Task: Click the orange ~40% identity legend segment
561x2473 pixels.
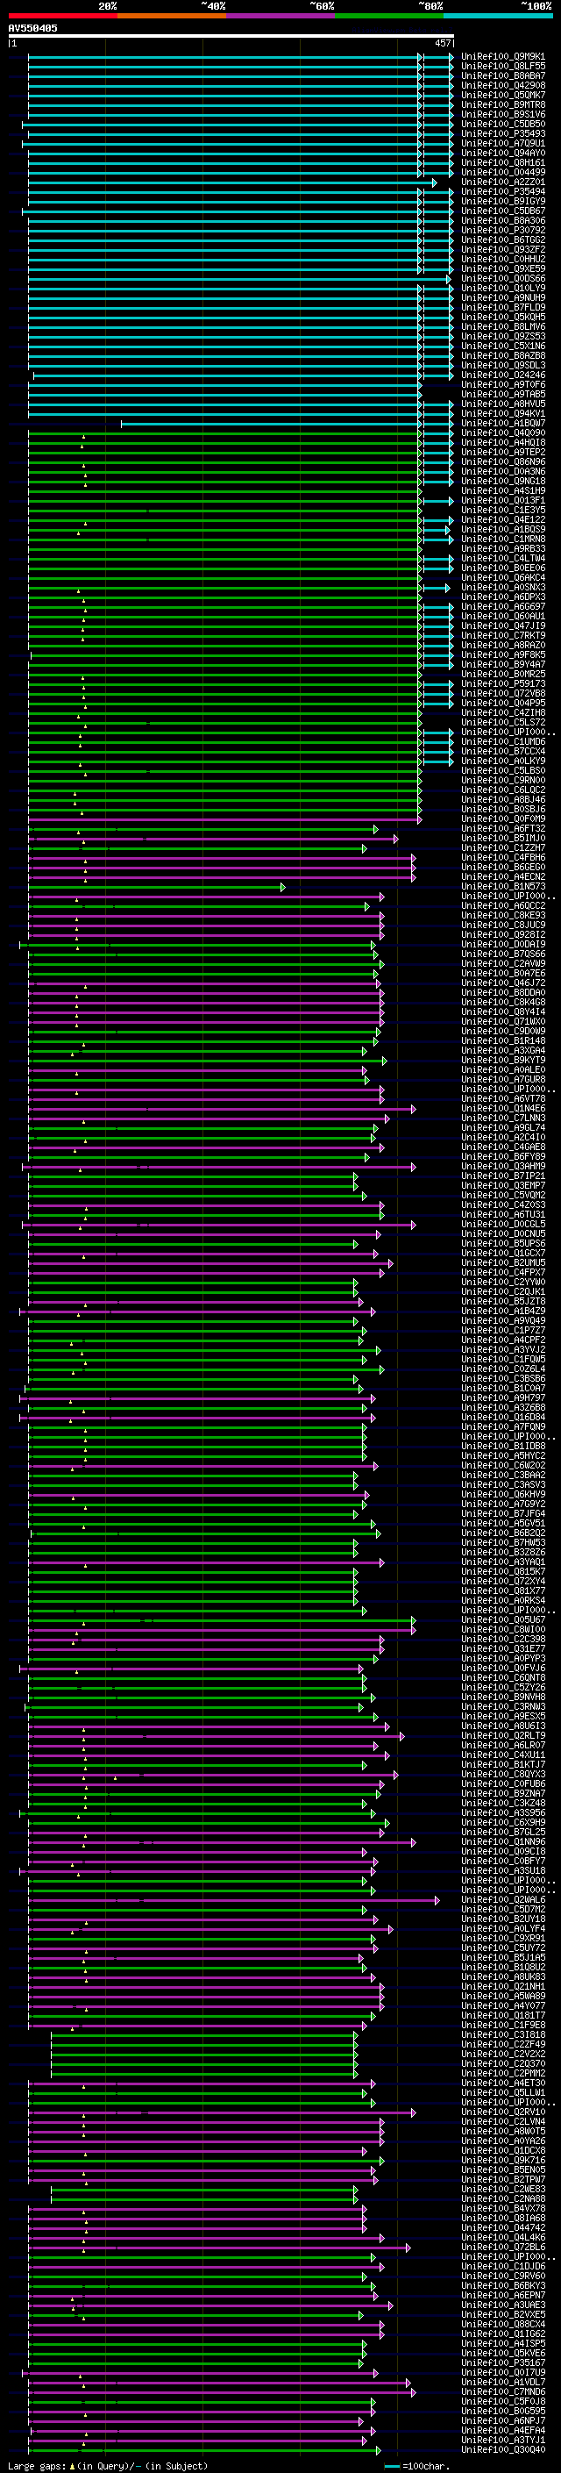Action: pyautogui.click(x=171, y=16)
